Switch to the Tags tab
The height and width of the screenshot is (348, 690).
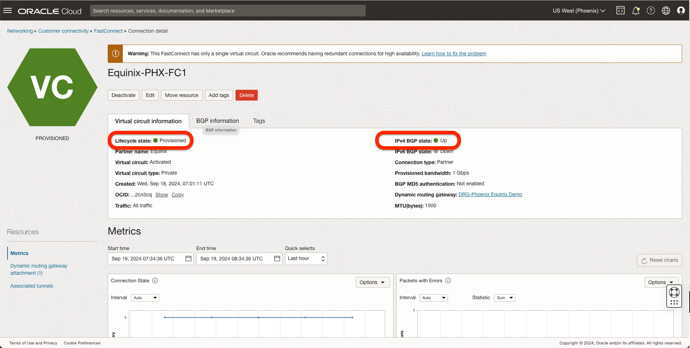point(259,121)
